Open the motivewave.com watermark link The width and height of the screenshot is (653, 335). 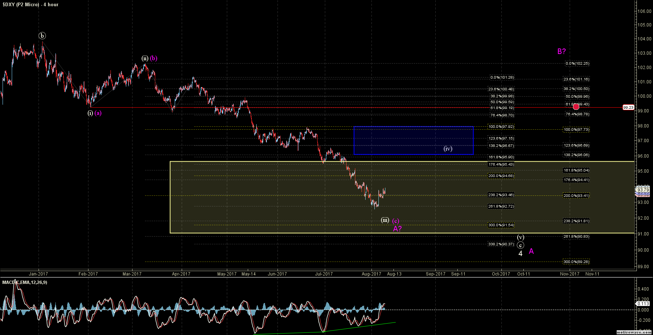634,332
